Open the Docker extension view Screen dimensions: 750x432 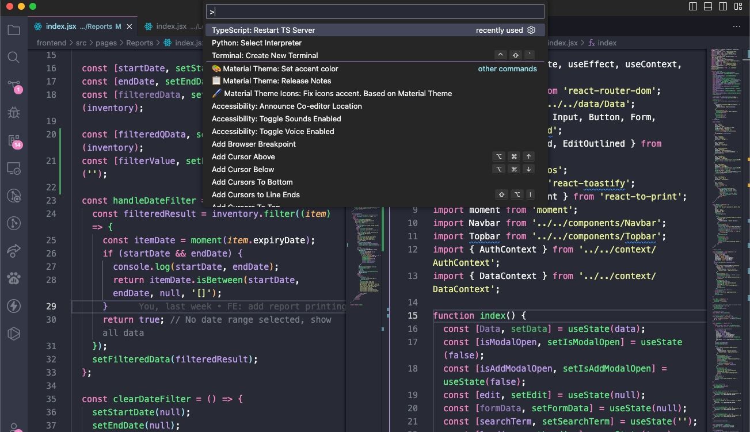[13, 333]
